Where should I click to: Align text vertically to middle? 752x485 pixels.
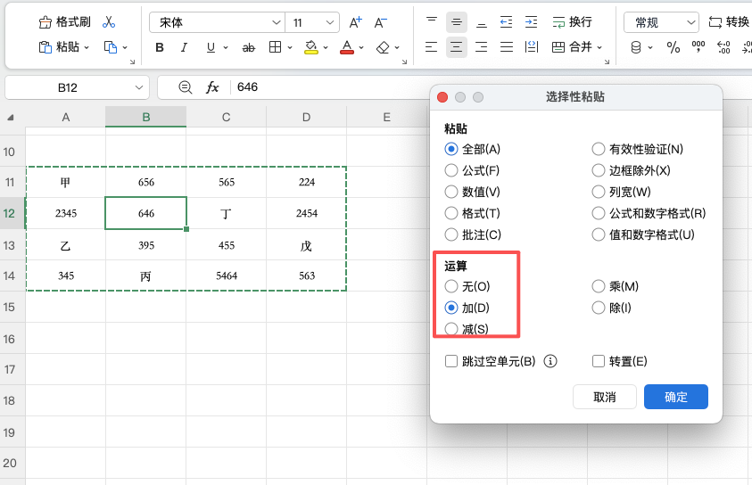click(457, 22)
